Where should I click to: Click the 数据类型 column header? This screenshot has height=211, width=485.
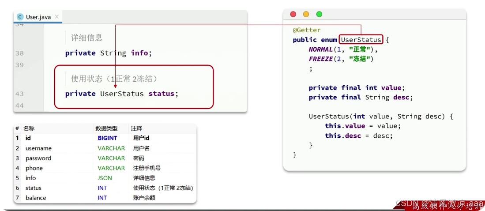[107, 128]
